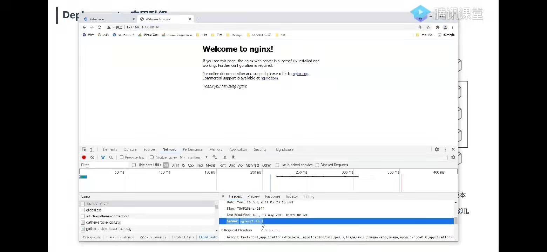
Task: Filter requests by Img type
Action: [200, 165]
